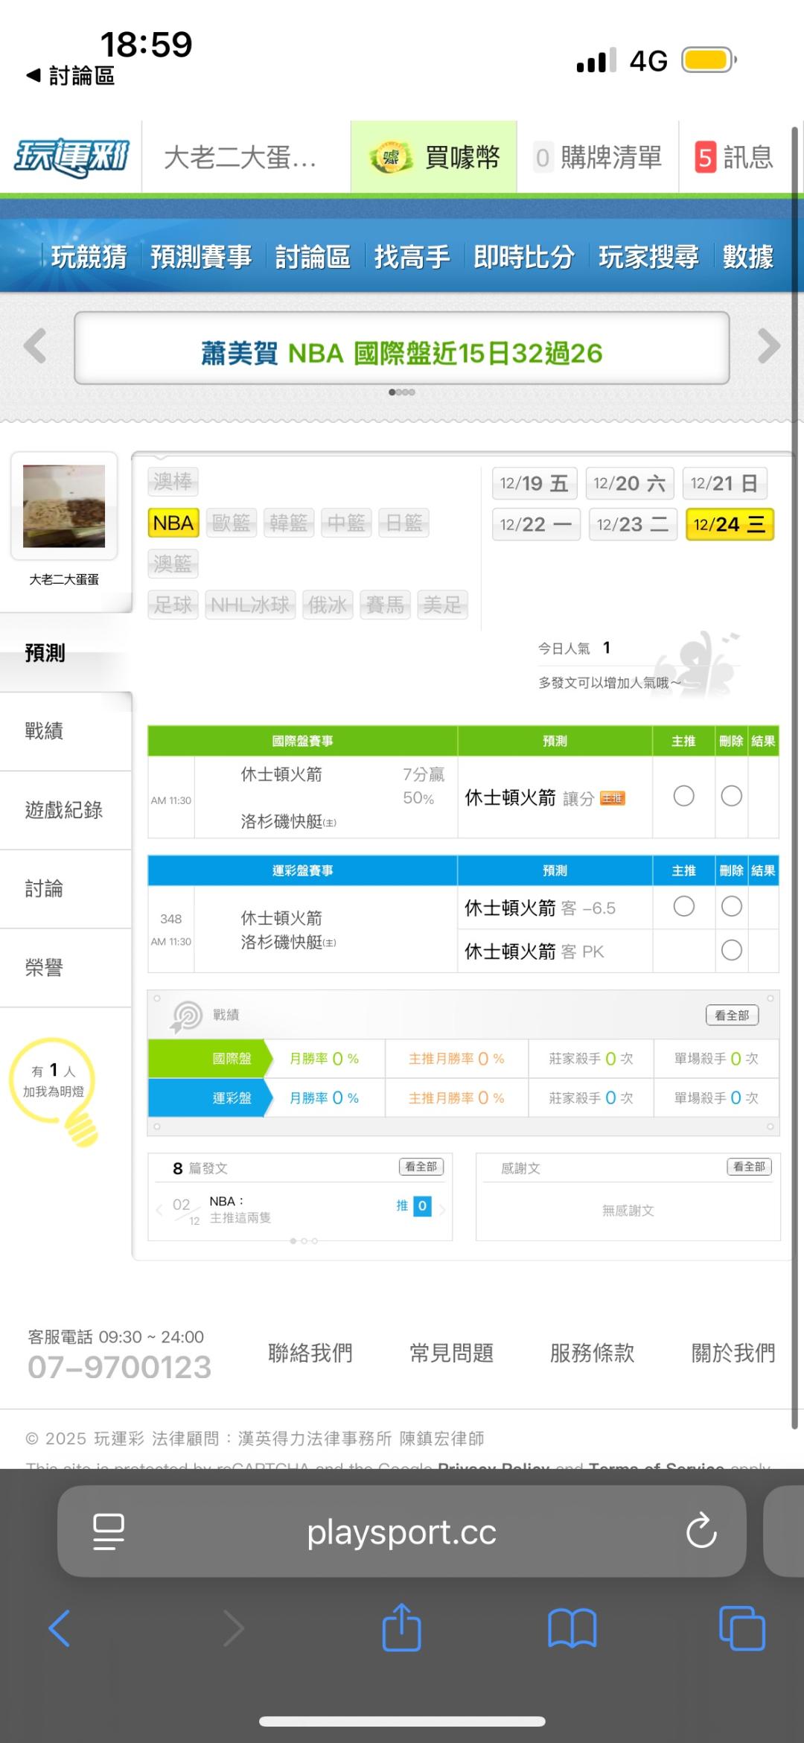The width and height of the screenshot is (804, 1743).
Task: Open 大老二大蛋蛋 profile avatar
Action: 64,506
